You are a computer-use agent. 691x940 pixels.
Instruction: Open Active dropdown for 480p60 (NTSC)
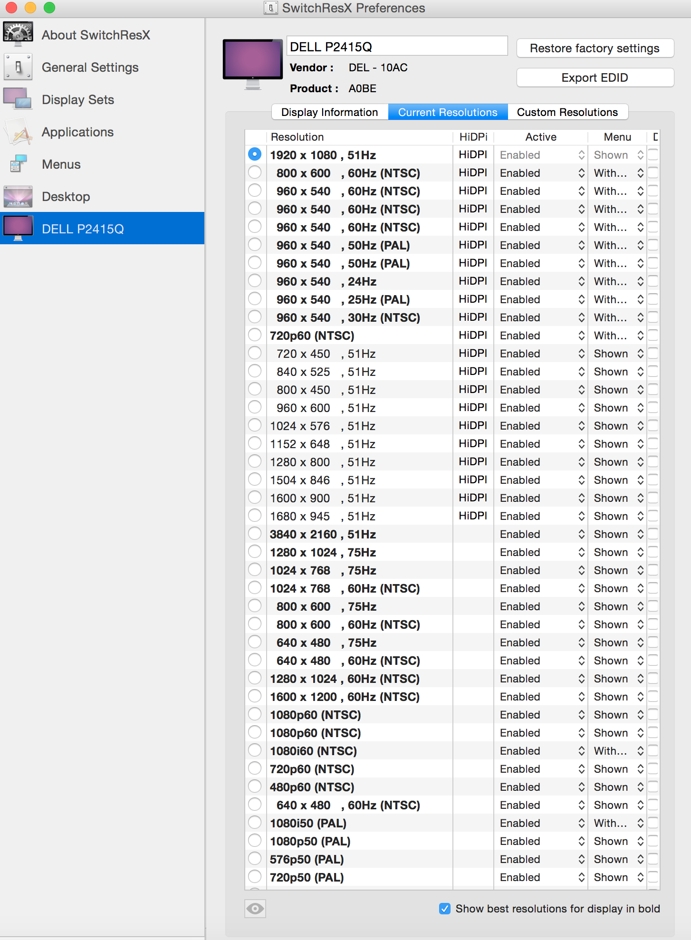[x=542, y=787]
